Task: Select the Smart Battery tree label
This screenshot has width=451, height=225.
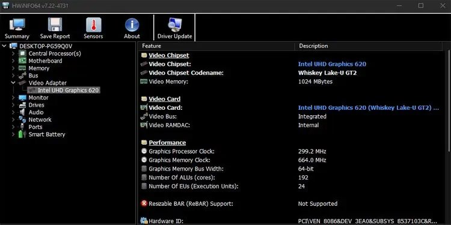Action: (x=47, y=134)
